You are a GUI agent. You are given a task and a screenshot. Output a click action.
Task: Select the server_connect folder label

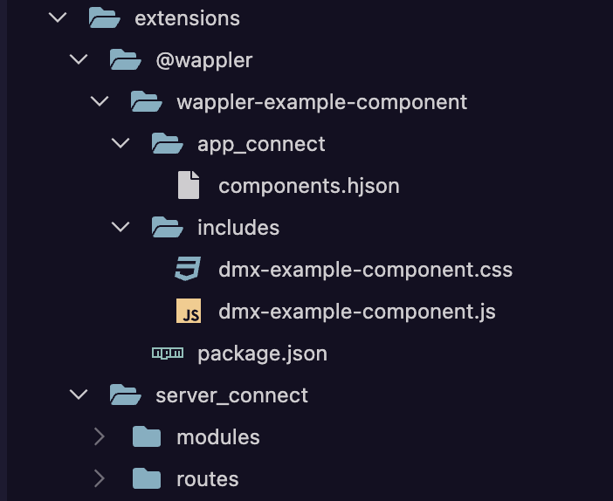tap(231, 395)
